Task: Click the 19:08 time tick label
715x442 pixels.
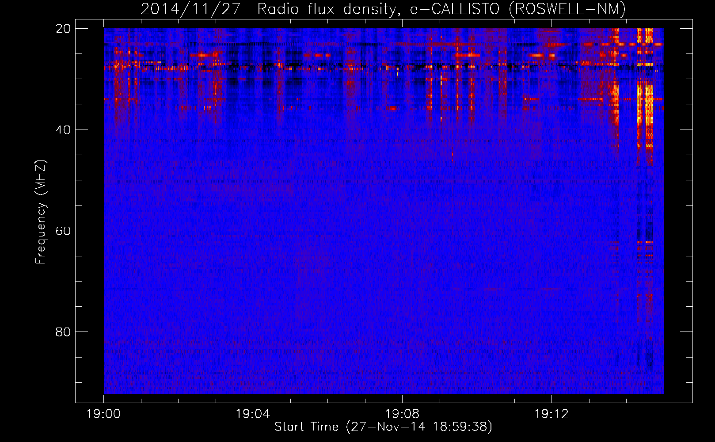Action: [402, 414]
